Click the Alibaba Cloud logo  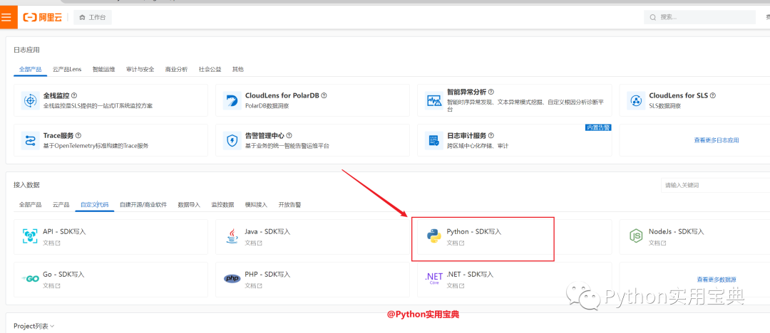(43, 18)
